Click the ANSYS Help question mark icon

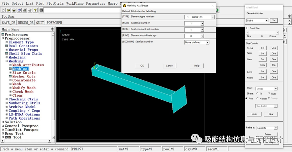pyautogui.click(x=35, y=10)
